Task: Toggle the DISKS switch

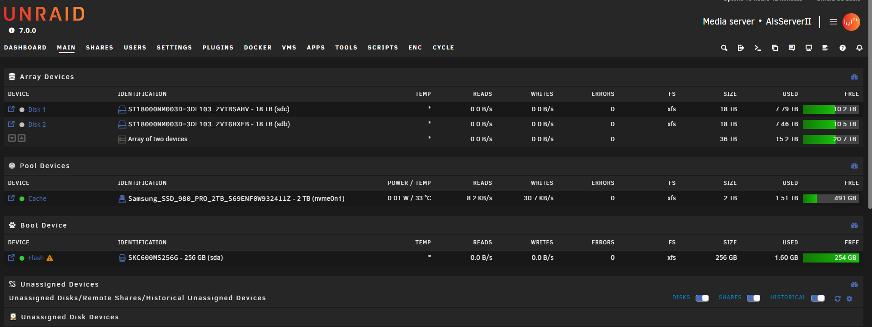Action: [x=702, y=298]
